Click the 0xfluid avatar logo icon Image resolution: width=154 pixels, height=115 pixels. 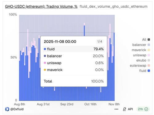pos(7,109)
